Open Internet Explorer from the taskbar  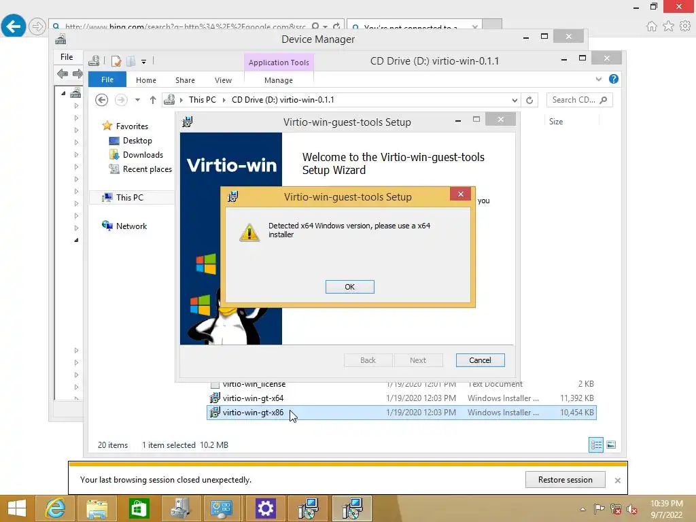pyautogui.click(x=55, y=508)
